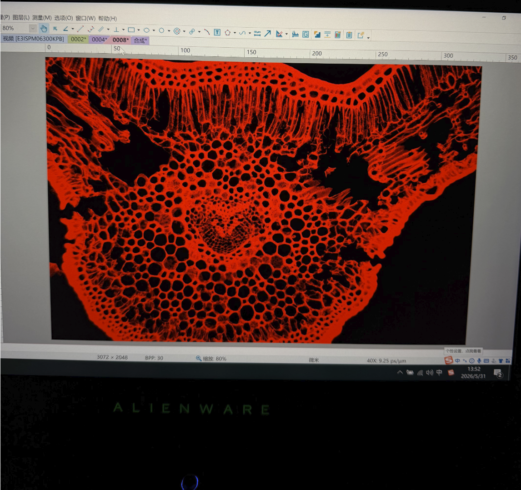Click the 3072 × 2048 image size text
This screenshot has width=521, height=490.
(x=112, y=357)
